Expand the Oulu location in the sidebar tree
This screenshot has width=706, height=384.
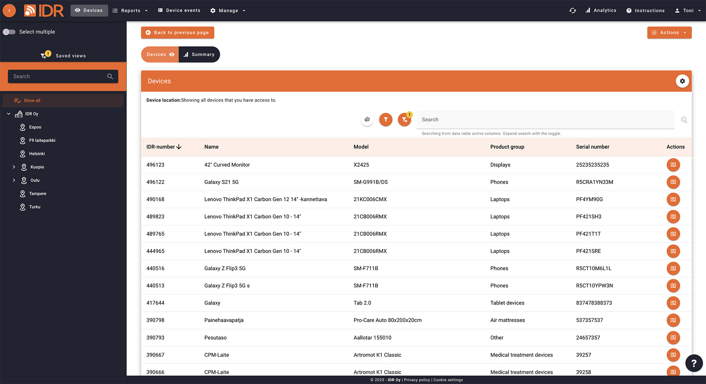point(14,180)
